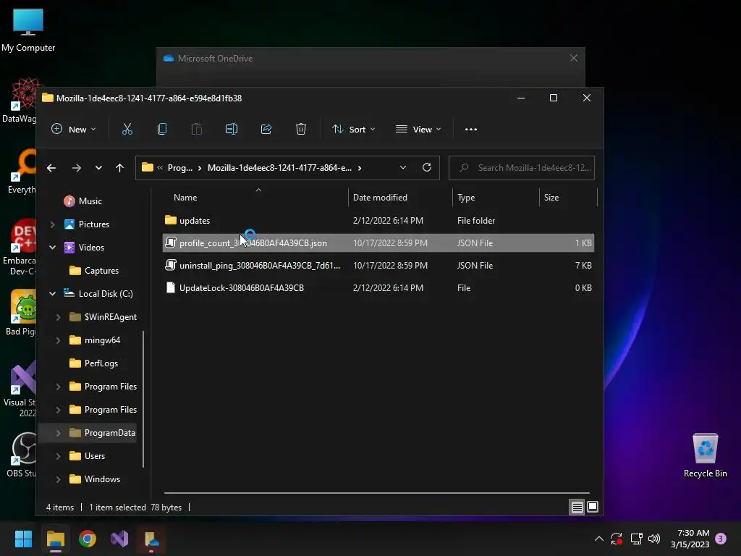Expand the Pictures tree node
Image resolution: width=741 pixels, height=556 pixels.
click(52, 224)
